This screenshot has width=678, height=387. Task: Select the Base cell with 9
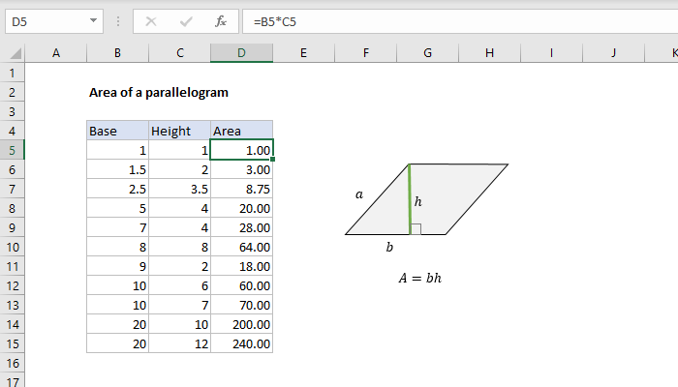(x=117, y=266)
